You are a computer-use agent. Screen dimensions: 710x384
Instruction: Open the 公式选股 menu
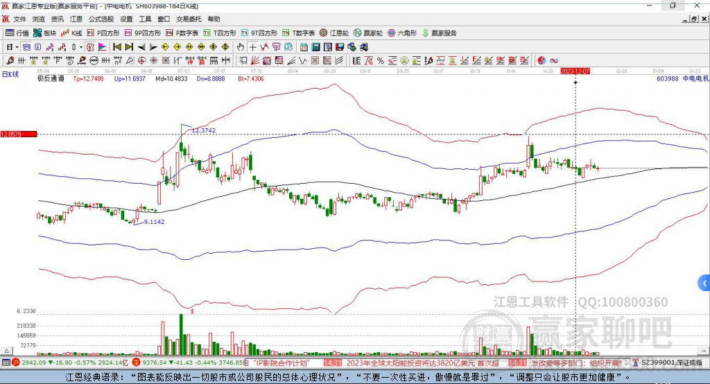pyautogui.click(x=101, y=19)
